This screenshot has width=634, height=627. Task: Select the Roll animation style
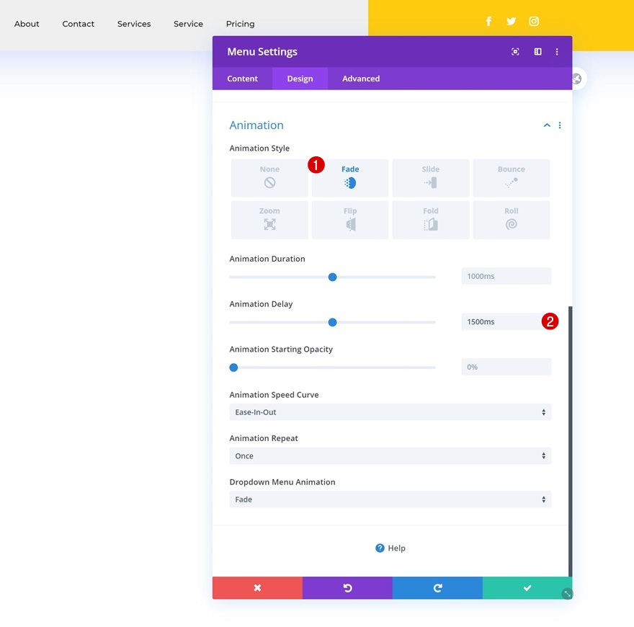click(x=511, y=220)
